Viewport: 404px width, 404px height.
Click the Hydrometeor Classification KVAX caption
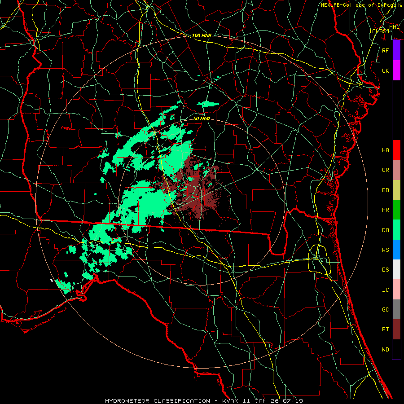(204, 401)
